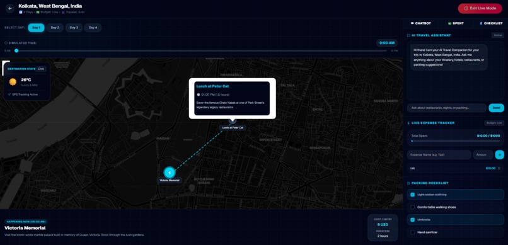
Task: Send the chat message
Action: [x=496, y=108]
